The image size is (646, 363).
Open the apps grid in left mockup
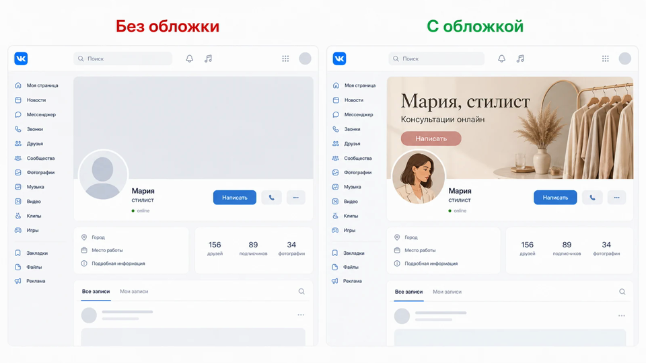point(285,58)
